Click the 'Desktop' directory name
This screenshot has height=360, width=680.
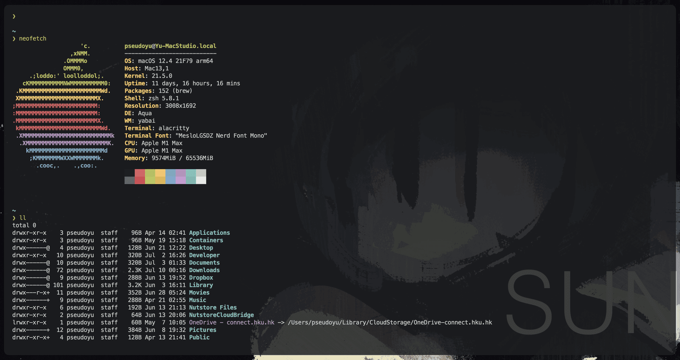pos(201,248)
